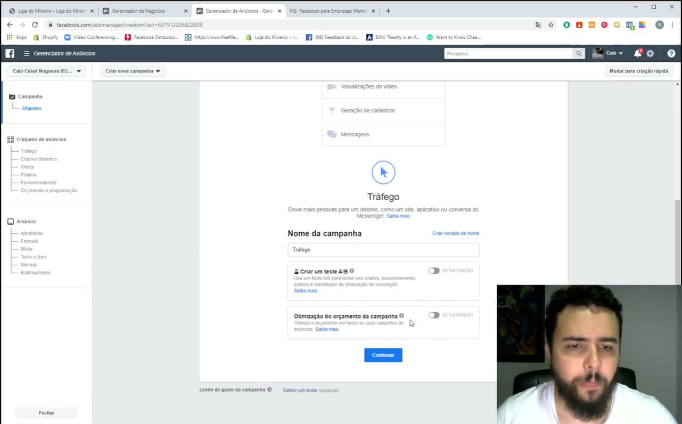
Task: Open Apps grid in bookmarks bar
Action: tap(17, 37)
